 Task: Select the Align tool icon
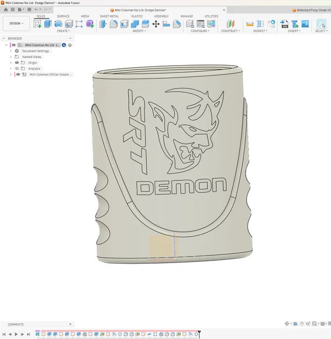(x=166, y=24)
